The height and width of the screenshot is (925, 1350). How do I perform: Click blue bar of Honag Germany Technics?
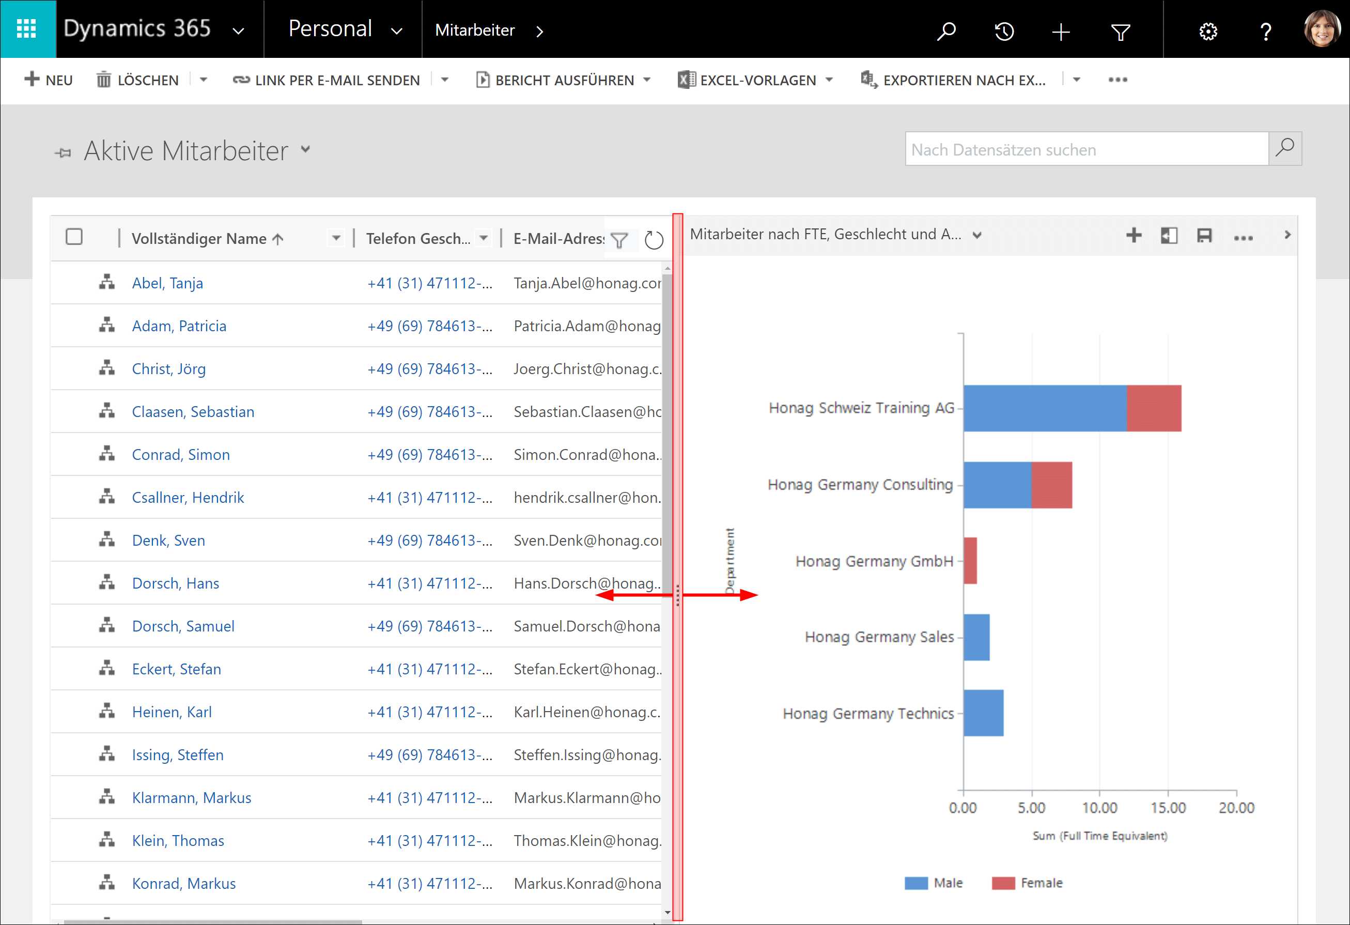(984, 713)
